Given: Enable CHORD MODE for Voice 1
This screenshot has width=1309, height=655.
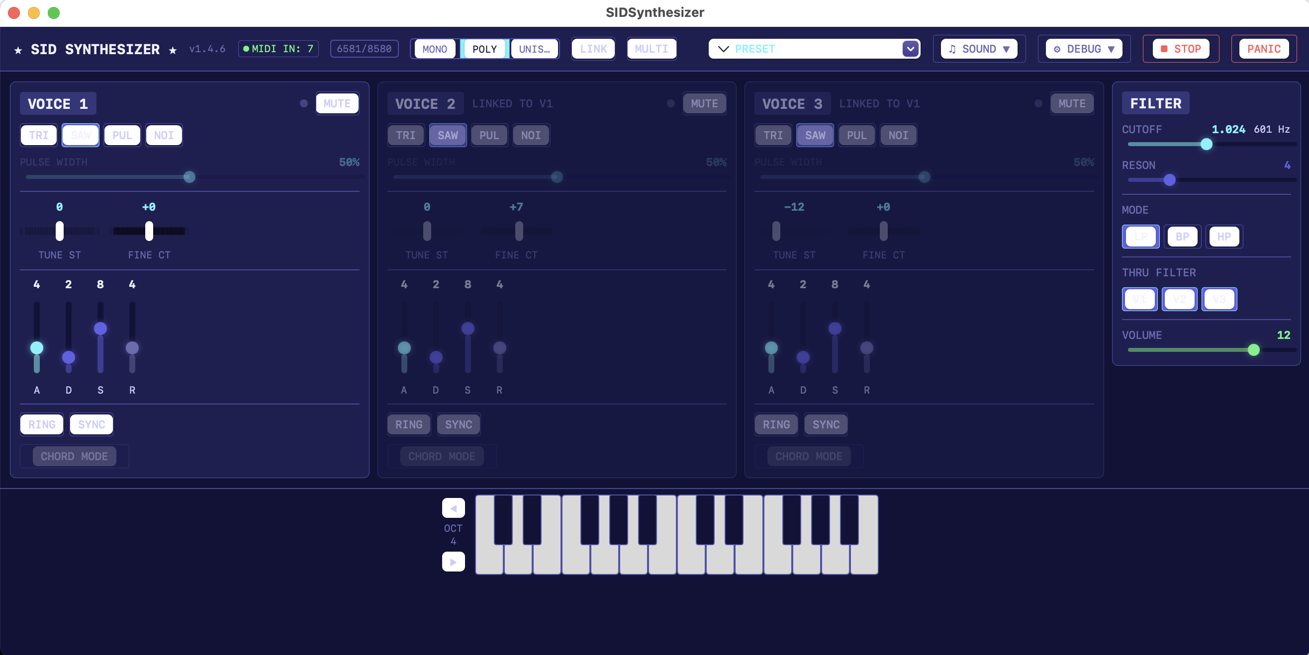Looking at the screenshot, I should click(74, 457).
